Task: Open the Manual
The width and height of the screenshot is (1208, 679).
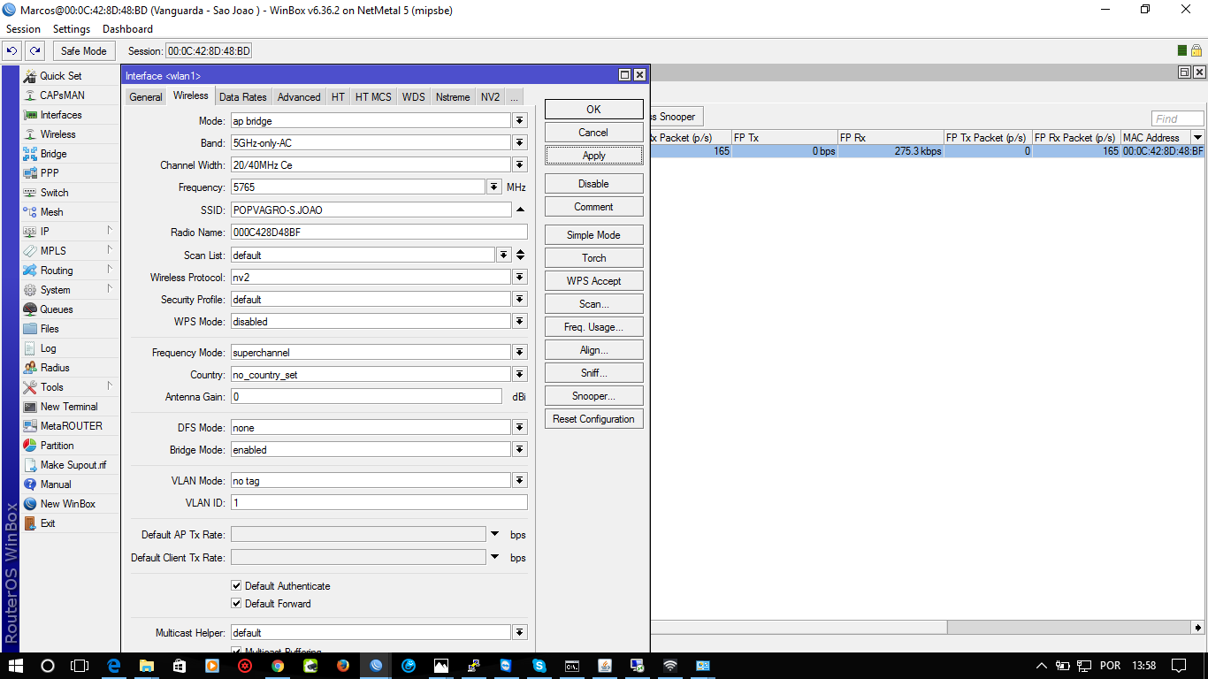Action: click(x=55, y=484)
